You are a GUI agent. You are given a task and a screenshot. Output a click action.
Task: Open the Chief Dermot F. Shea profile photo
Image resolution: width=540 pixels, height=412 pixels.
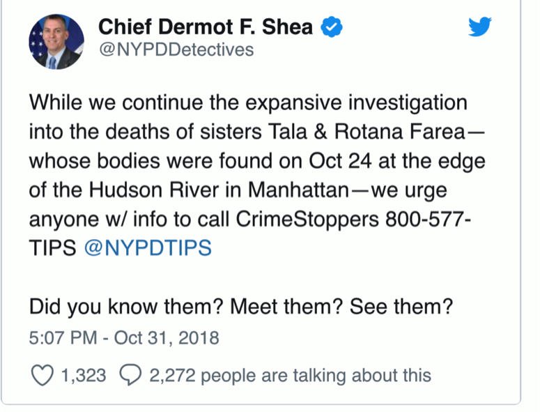[56, 42]
